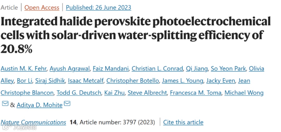Click the envelope icon after Michael Wong
Image resolution: width=281 pixels, height=132 pixels.
pos(5,104)
